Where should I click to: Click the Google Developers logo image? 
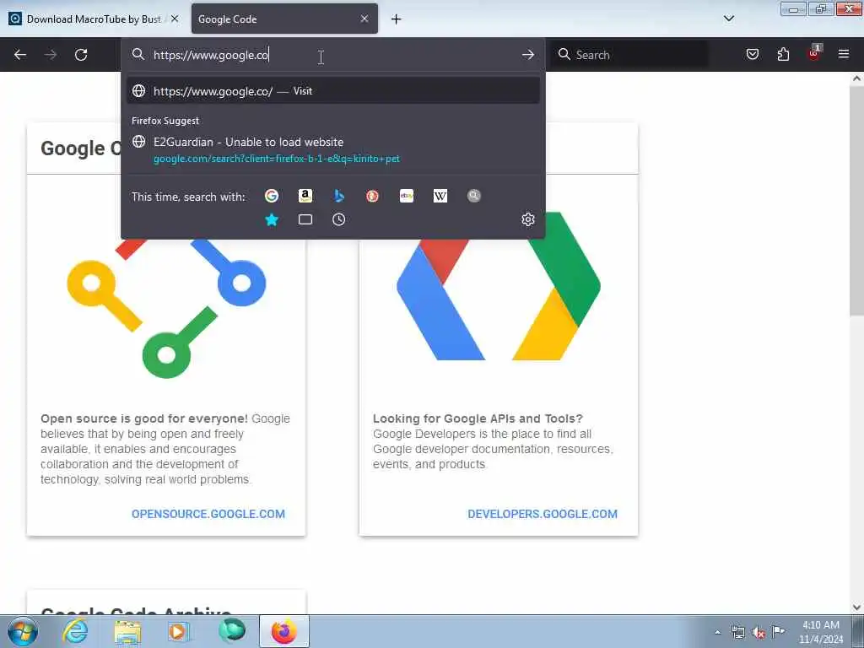[499, 287]
